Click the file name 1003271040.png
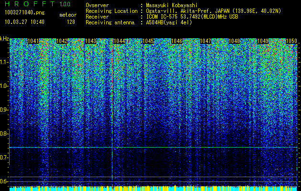 click(25, 12)
